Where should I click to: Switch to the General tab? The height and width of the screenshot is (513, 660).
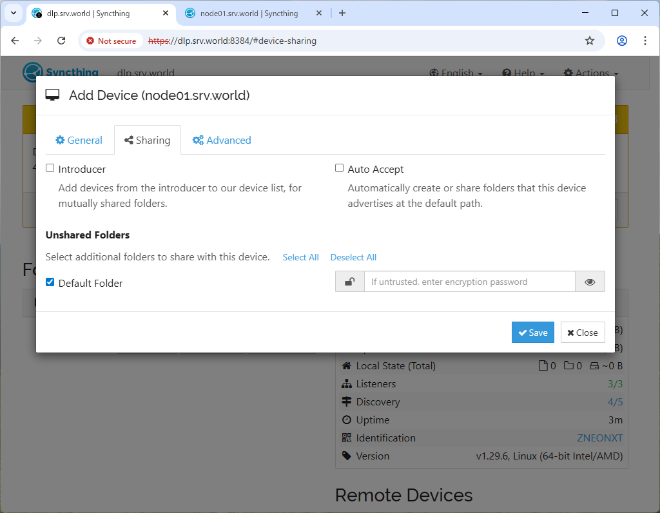pos(79,140)
